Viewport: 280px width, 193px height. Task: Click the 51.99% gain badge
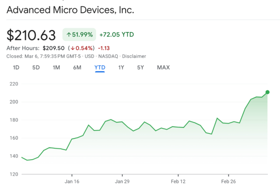pyautogui.click(x=80, y=35)
